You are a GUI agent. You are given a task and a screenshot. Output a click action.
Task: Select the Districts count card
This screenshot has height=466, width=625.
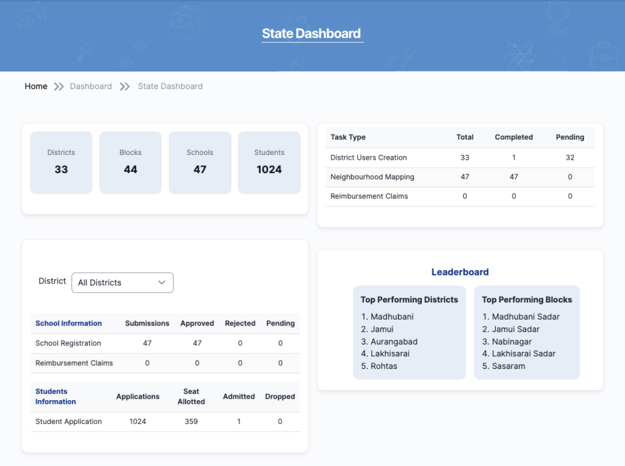coord(61,162)
